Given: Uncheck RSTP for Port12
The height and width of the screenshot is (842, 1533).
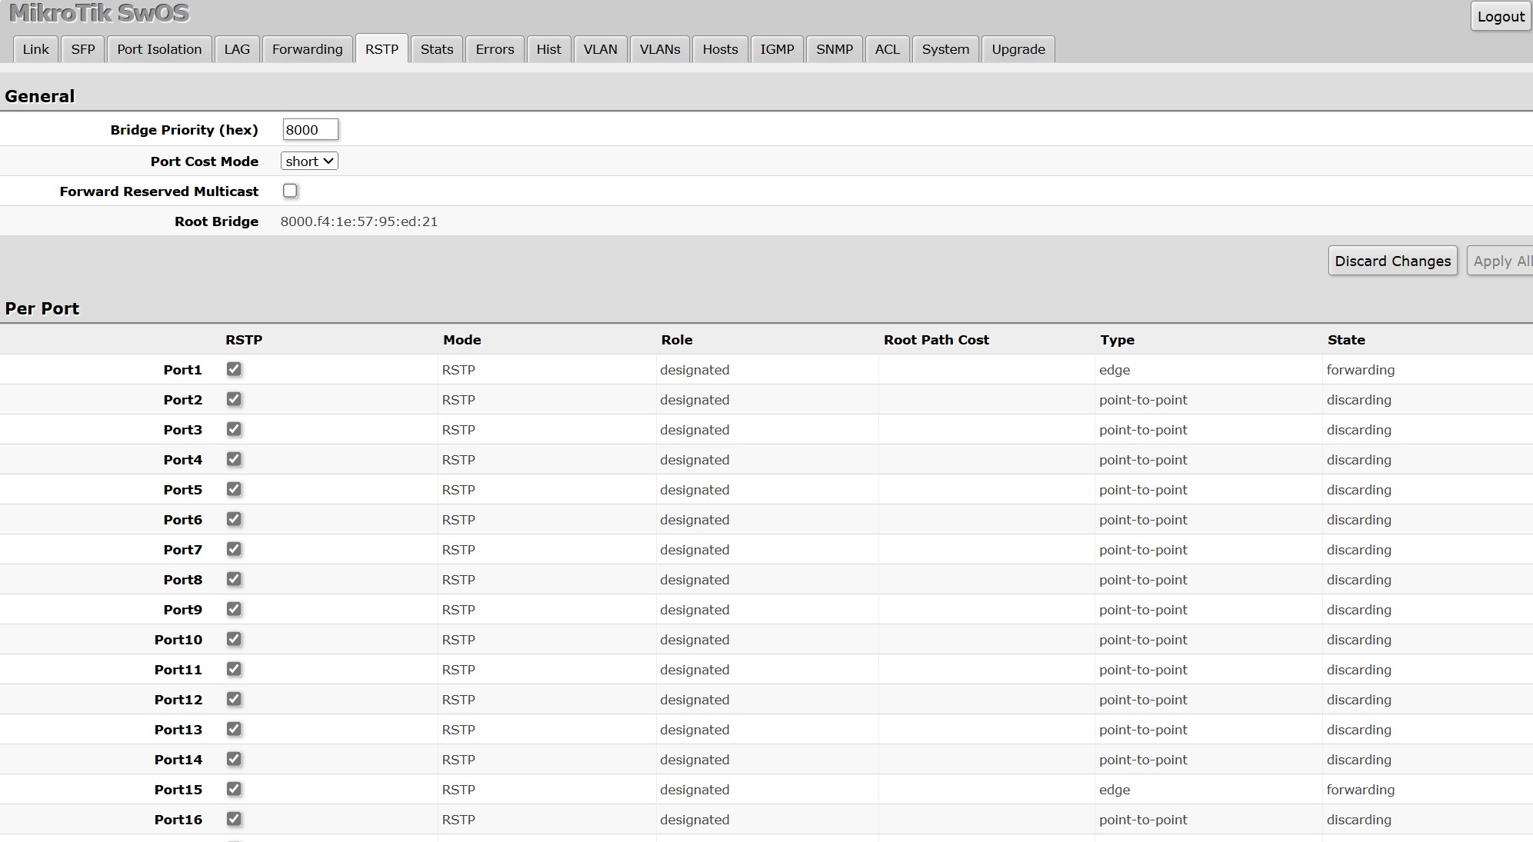Looking at the screenshot, I should click(x=234, y=699).
